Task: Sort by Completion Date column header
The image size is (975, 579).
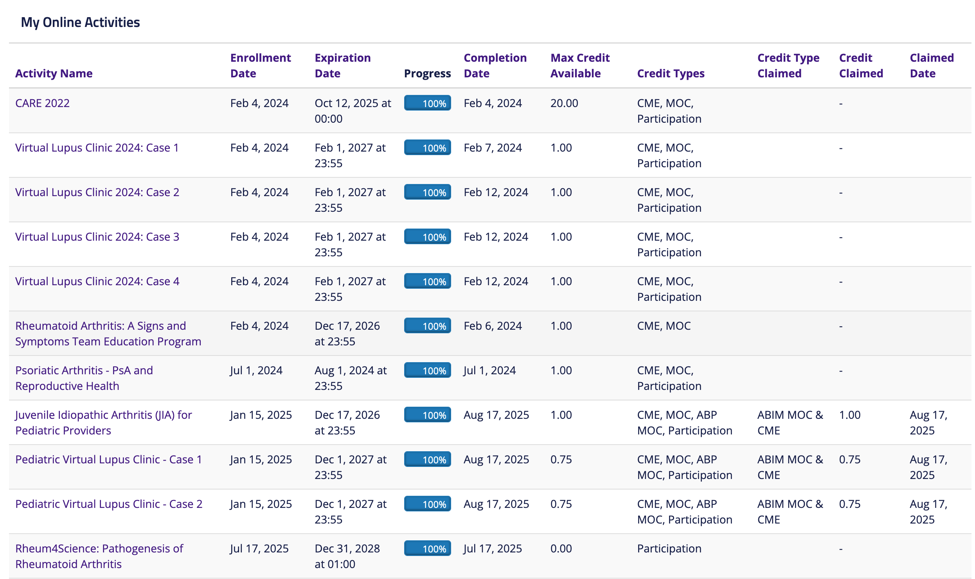Action: click(495, 66)
